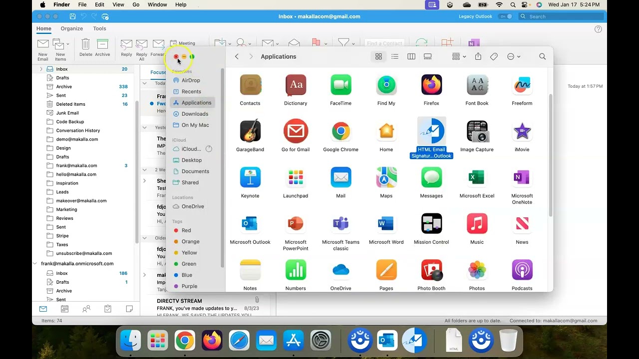Collapse the Yesterday message group
The image size is (639, 359).
144,128
